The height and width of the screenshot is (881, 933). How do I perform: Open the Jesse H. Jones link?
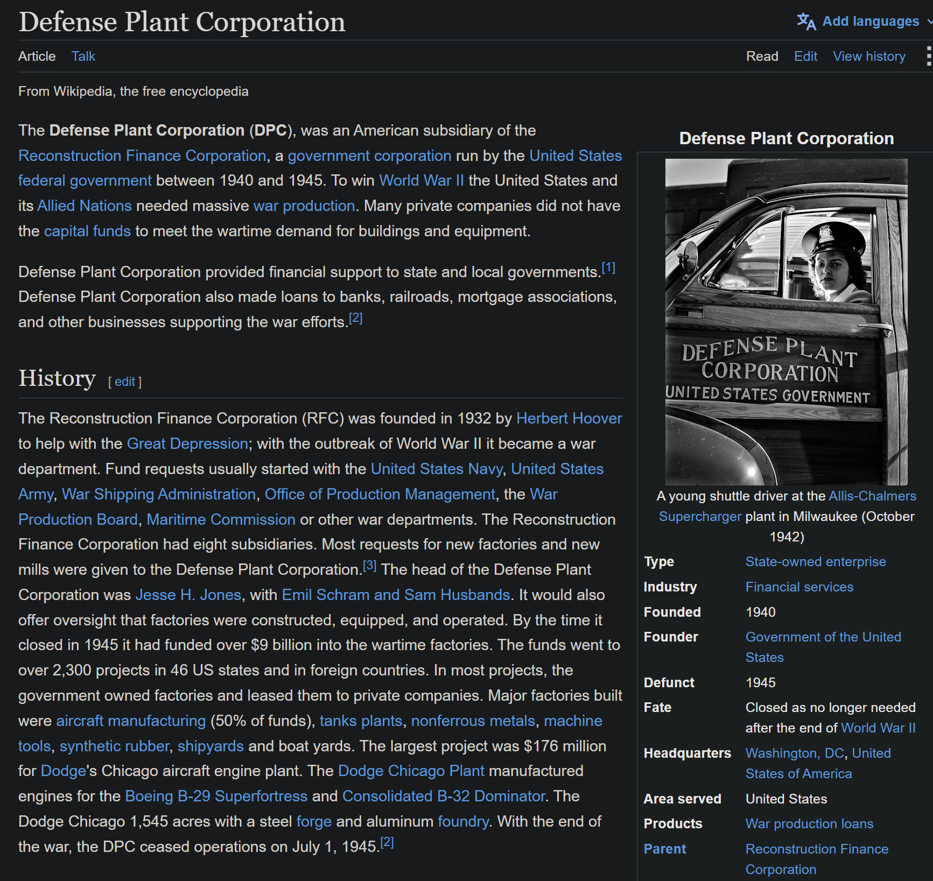(x=188, y=595)
